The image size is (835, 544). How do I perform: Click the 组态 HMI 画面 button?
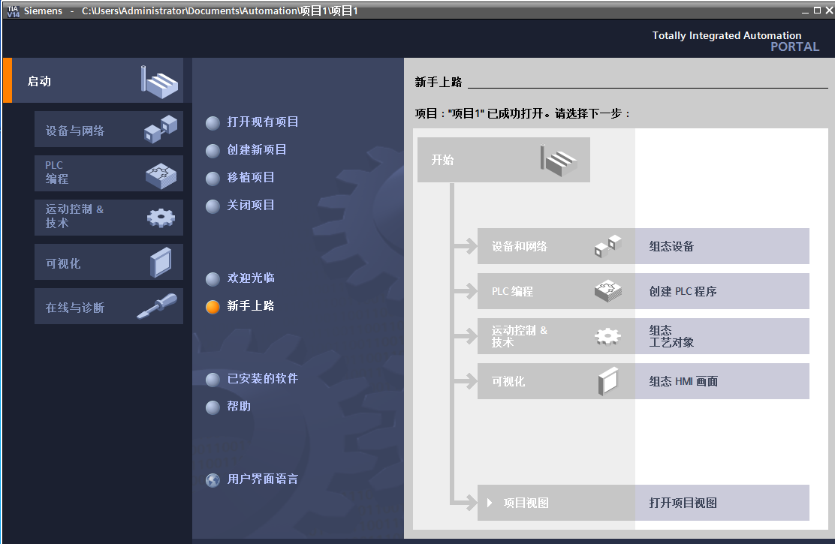pos(722,381)
